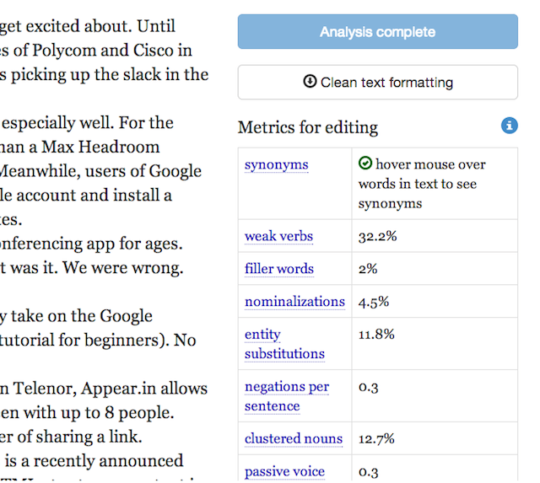Open the weak verbs link
540x483 pixels.
point(278,236)
